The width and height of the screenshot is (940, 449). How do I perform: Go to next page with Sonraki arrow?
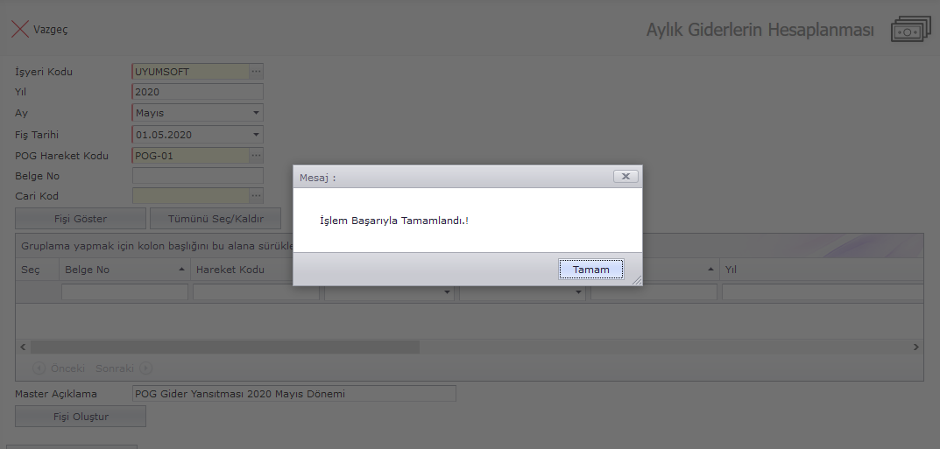(146, 368)
